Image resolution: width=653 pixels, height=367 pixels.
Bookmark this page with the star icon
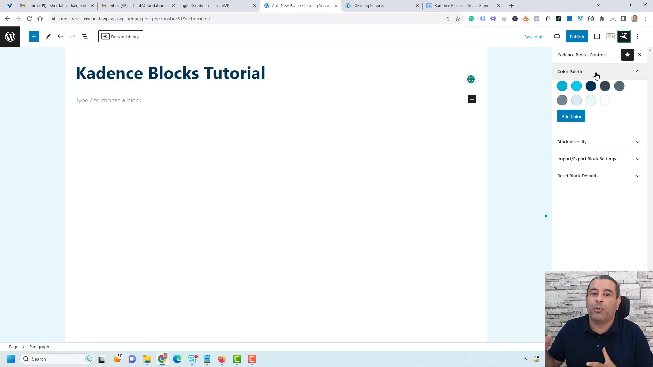[x=458, y=19]
